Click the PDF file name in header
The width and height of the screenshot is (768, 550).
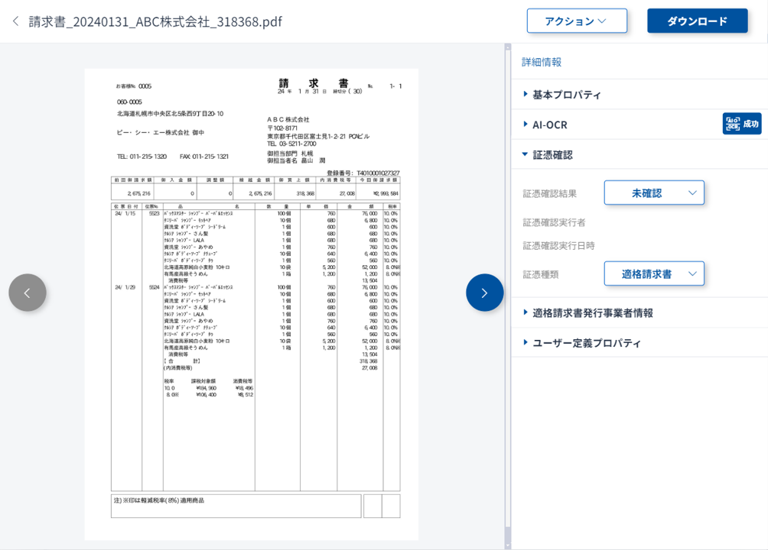pos(155,21)
